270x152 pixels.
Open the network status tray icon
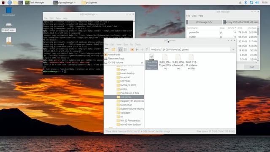point(251,3)
